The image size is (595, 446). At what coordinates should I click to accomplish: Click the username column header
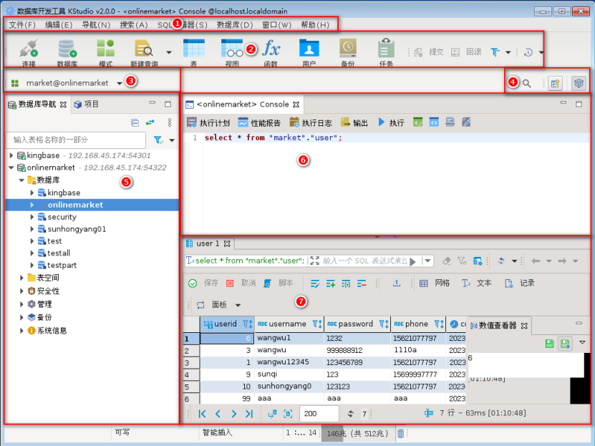tap(289, 324)
